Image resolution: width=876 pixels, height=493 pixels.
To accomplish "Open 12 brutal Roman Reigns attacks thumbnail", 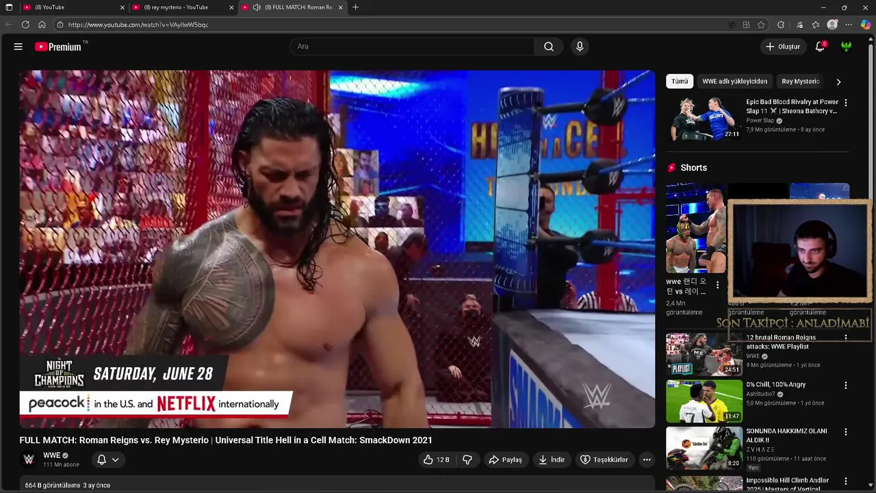I will point(704,354).
